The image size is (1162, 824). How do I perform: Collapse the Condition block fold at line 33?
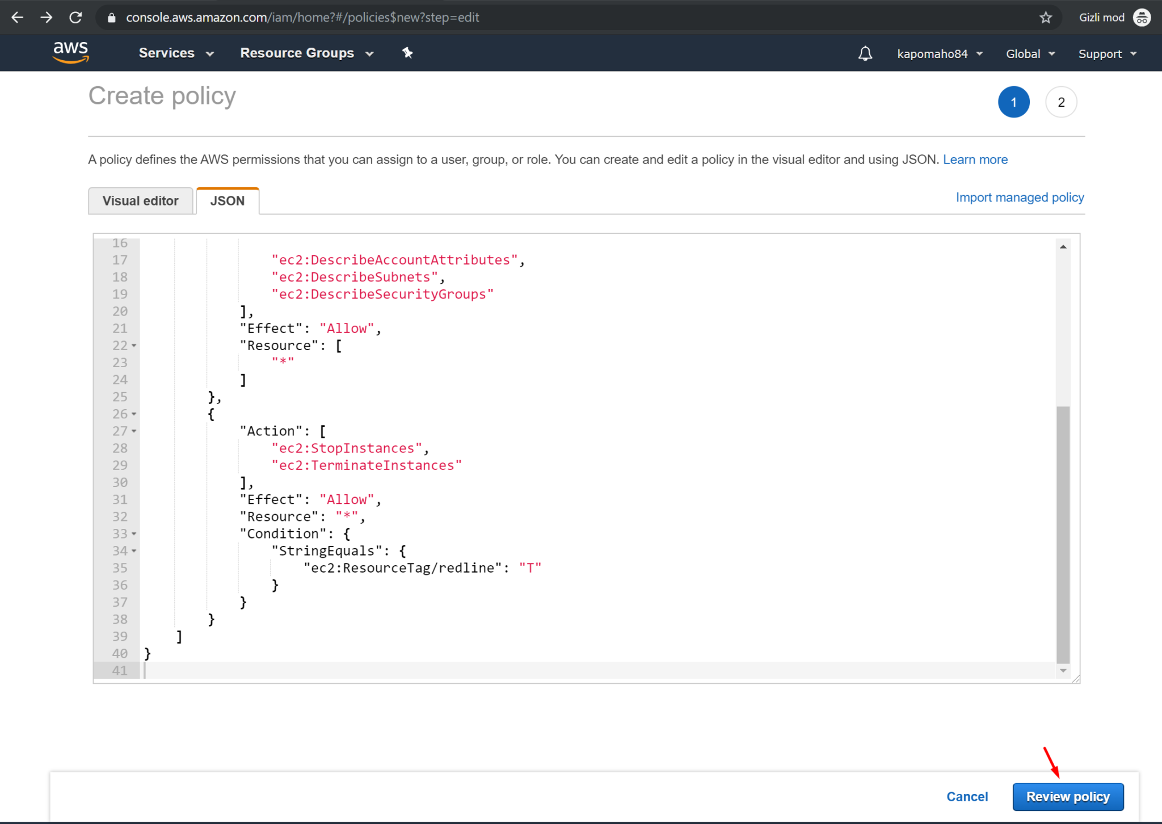coord(134,534)
